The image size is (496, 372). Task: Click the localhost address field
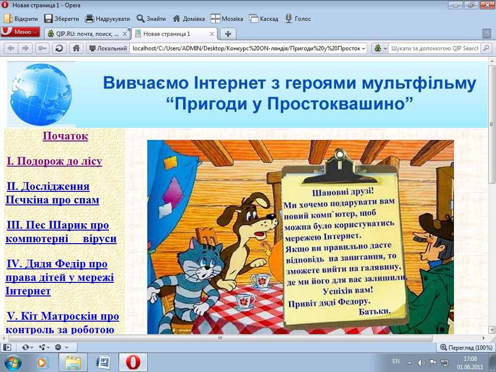246,48
